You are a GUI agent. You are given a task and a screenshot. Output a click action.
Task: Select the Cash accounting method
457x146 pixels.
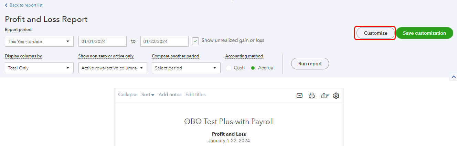click(x=229, y=68)
